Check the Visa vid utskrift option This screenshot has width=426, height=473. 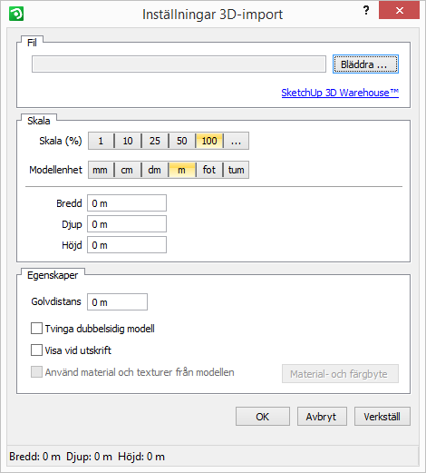coord(36,350)
